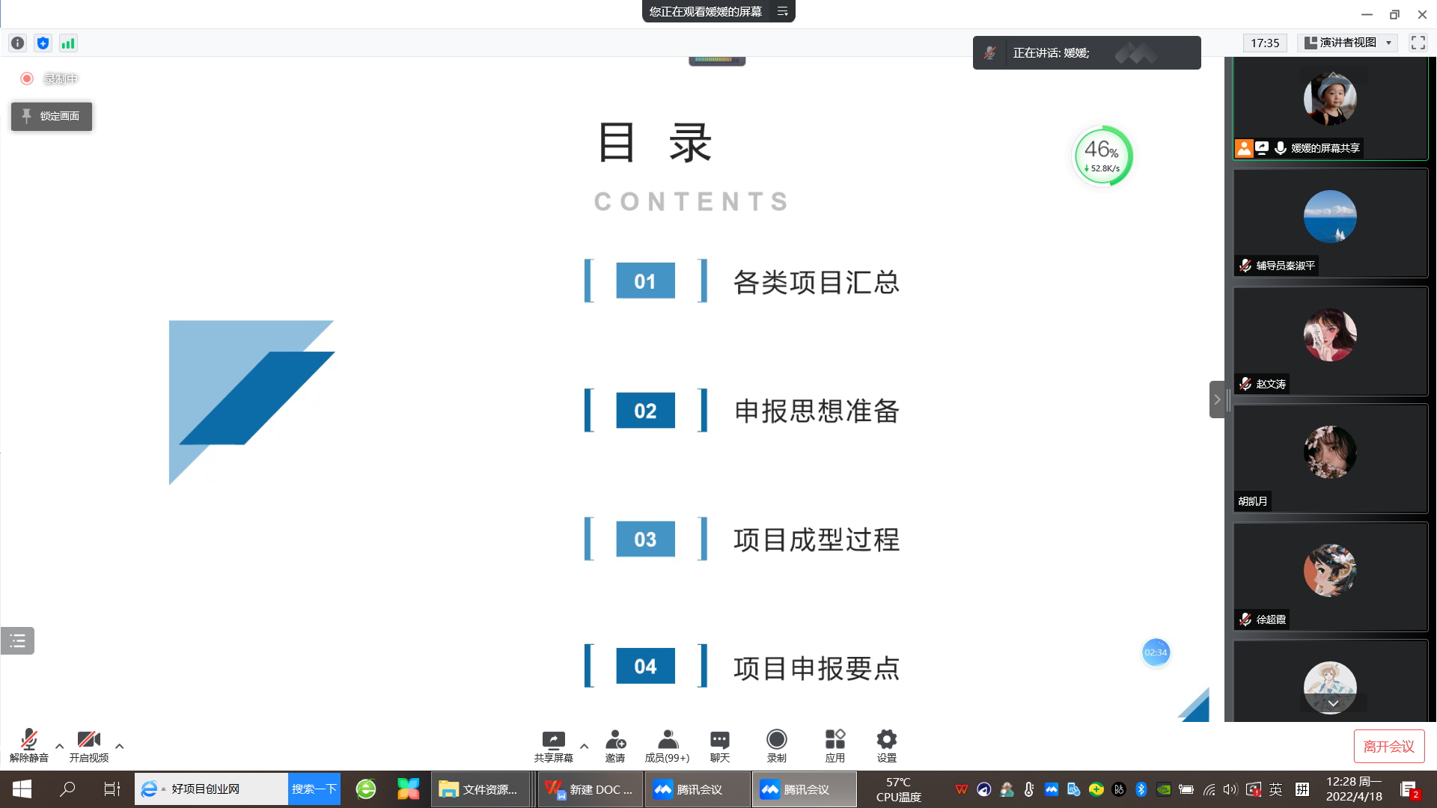This screenshot has height=808, width=1437.
Task: Enter full screen mode
Action: coord(1418,43)
